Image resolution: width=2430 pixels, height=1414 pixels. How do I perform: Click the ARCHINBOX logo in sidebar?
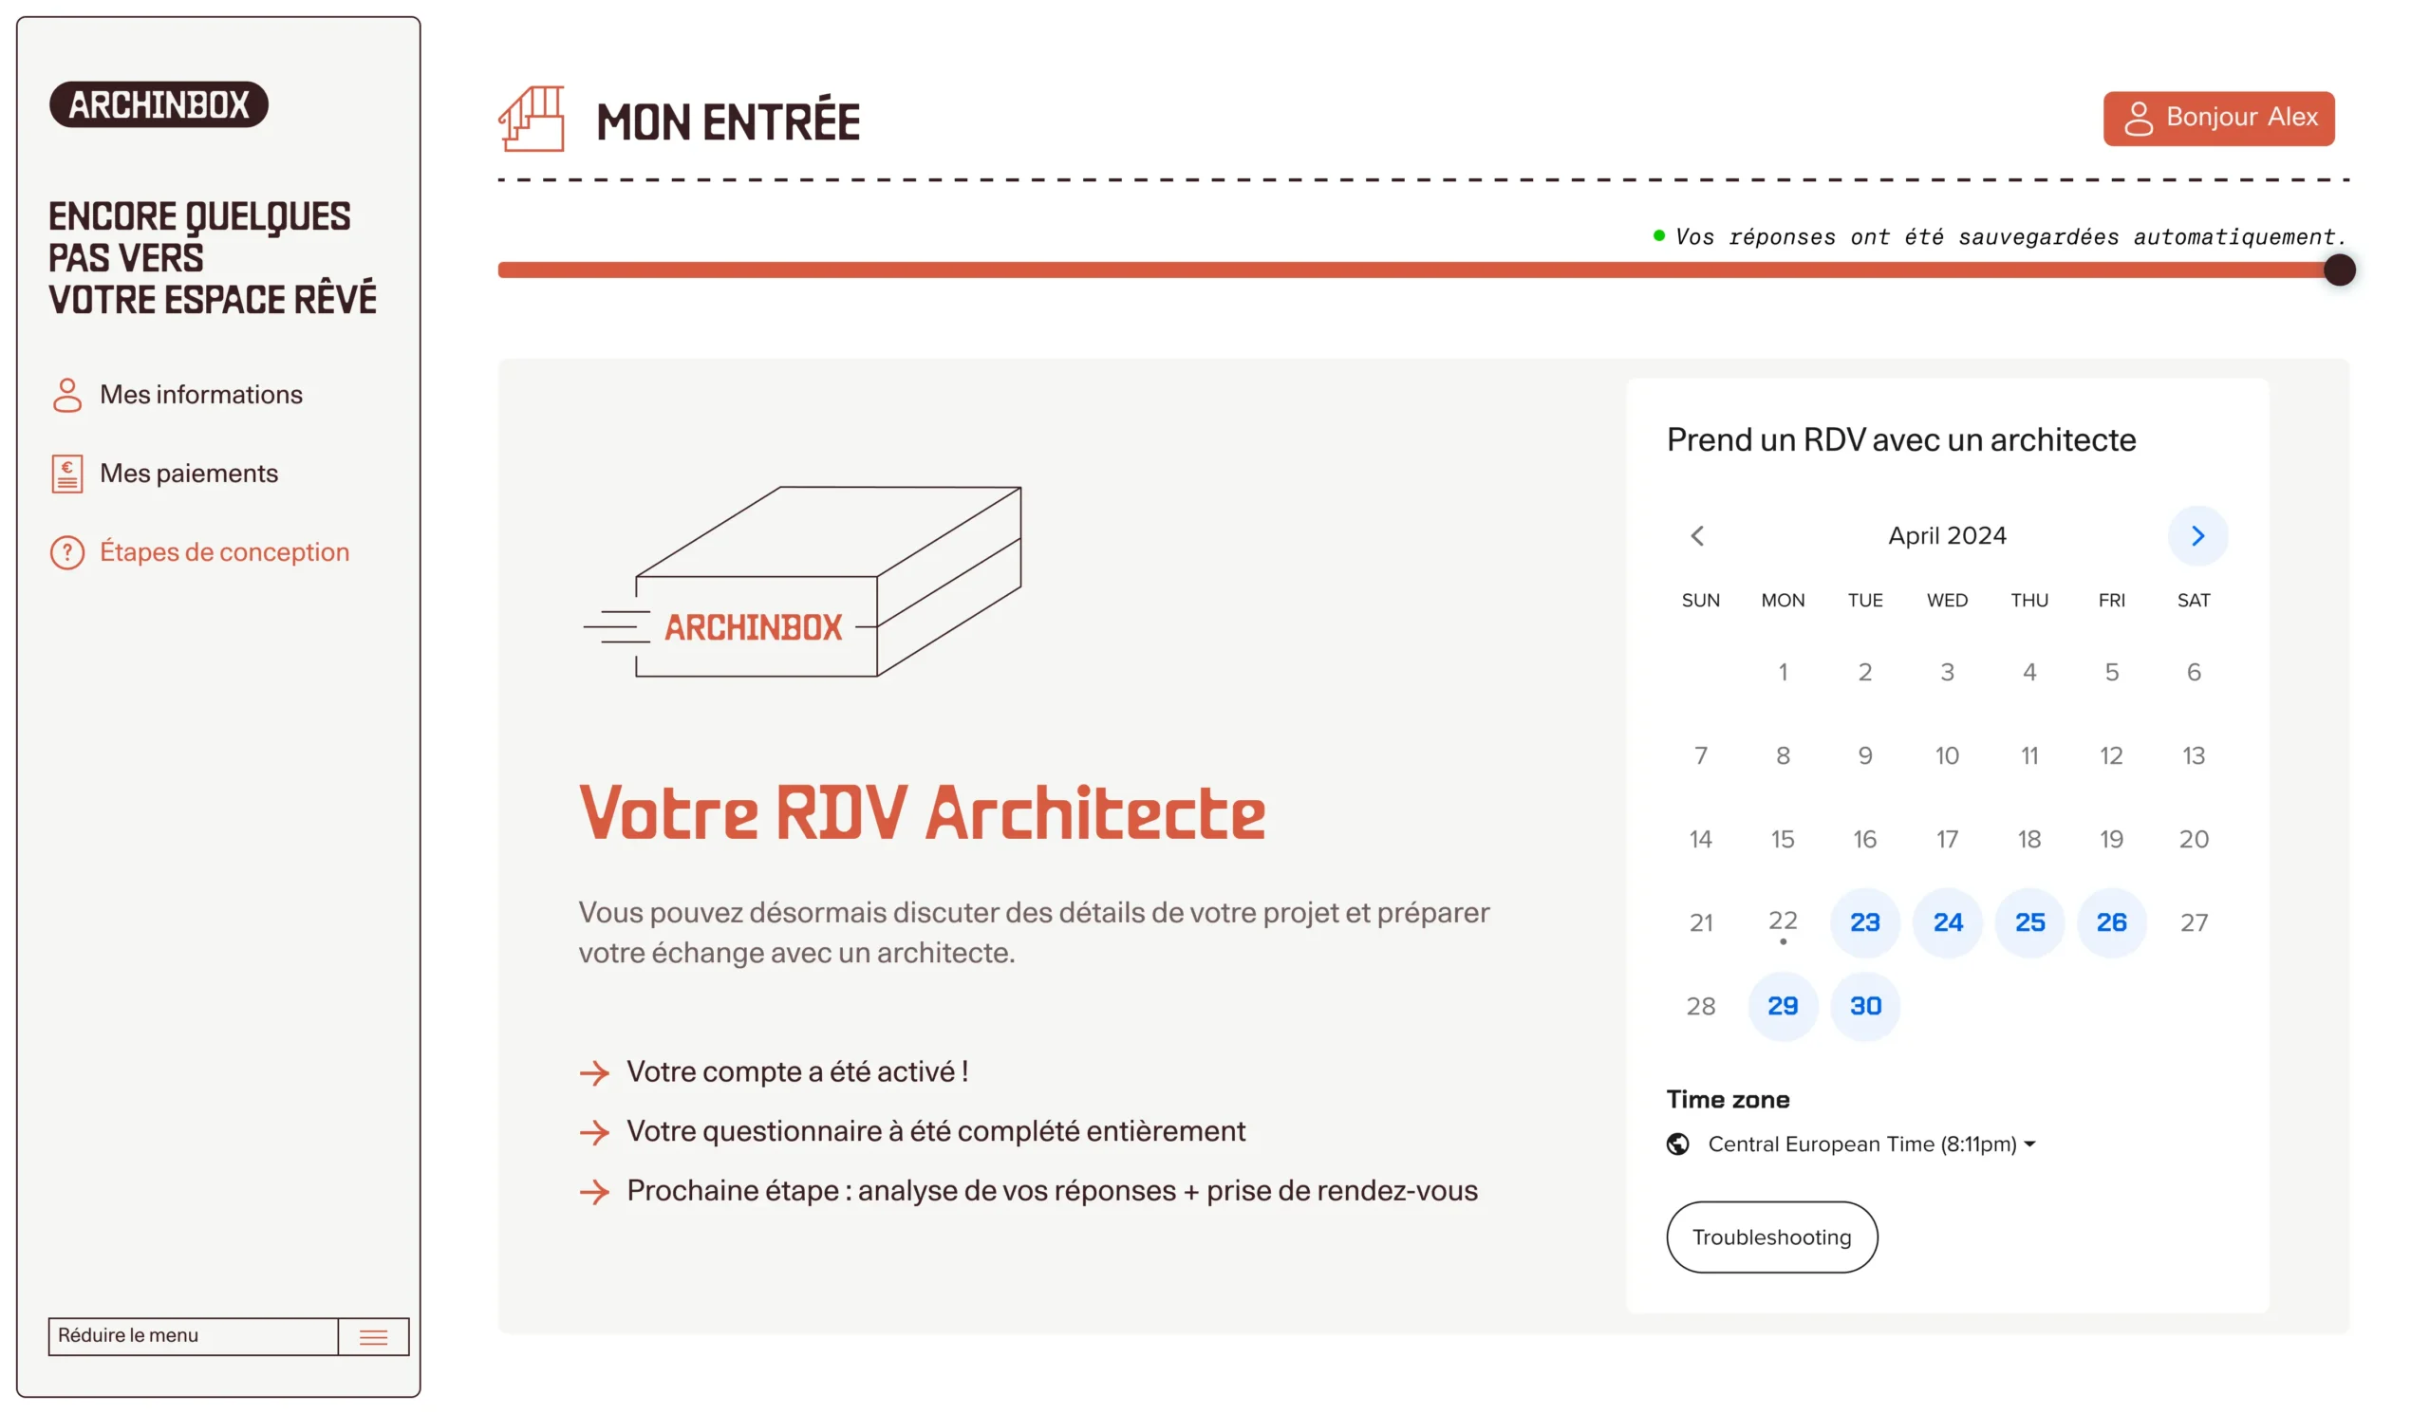[x=159, y=104]
